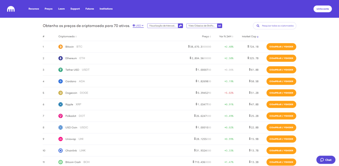The width and height of the screenshot is (339, 166).
Task: Click the Cardano coin icon
Action: pyautogui.click(x=61, y=81)
